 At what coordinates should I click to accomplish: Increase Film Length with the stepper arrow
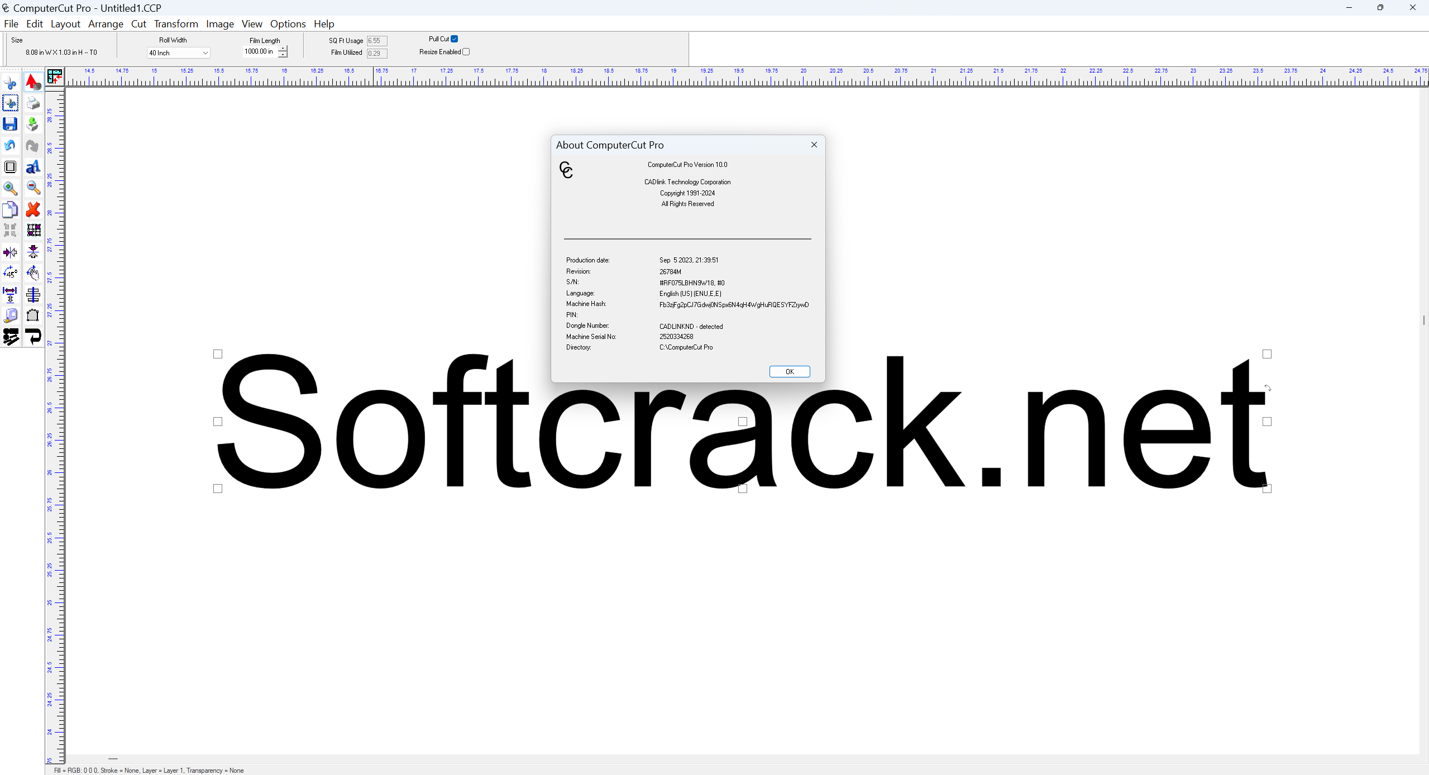click(x=283, y=48)
